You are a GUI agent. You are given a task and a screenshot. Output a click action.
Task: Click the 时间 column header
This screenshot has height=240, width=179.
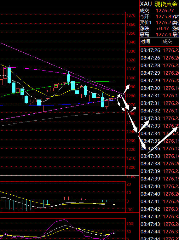tap(145, 42)
